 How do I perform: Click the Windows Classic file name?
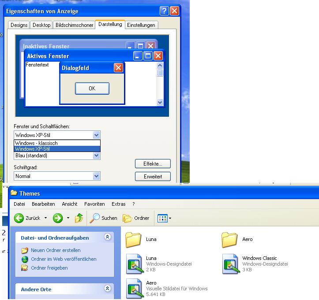(259, 258)
